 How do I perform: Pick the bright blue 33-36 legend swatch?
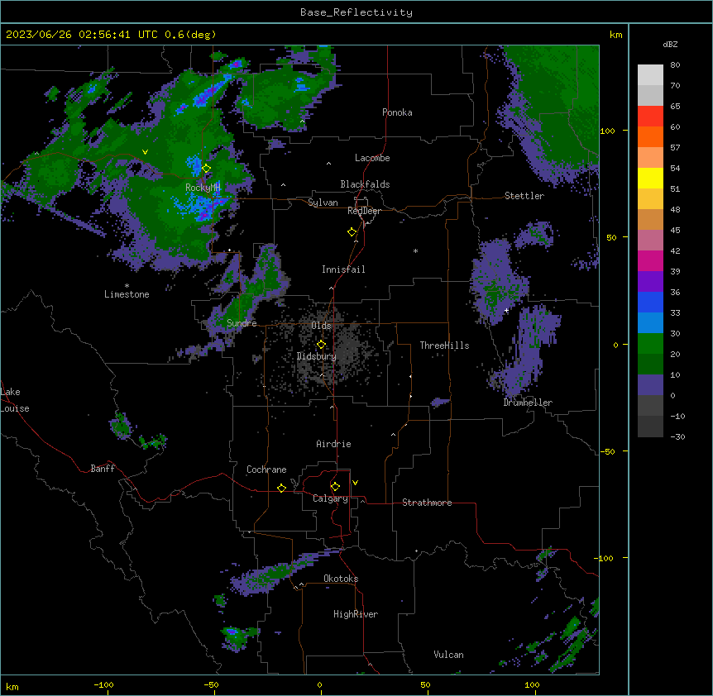(x=650, y=302)
